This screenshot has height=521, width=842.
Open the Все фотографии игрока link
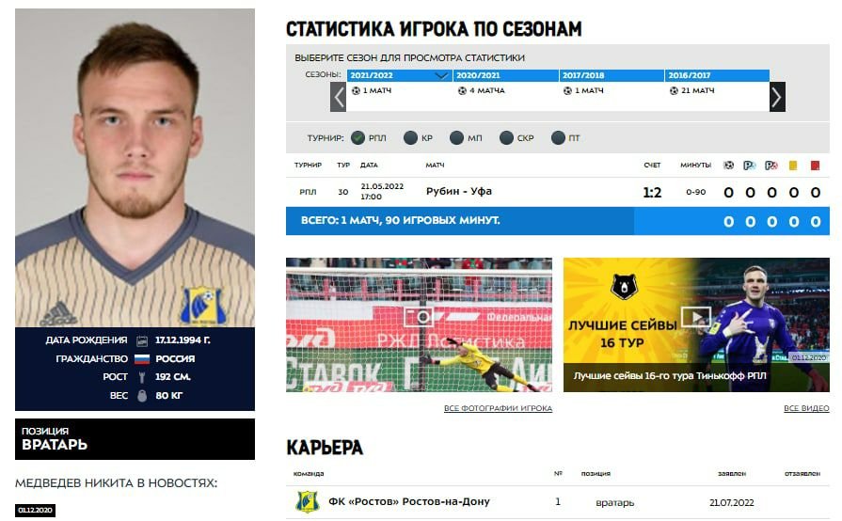tap(498, 408)
